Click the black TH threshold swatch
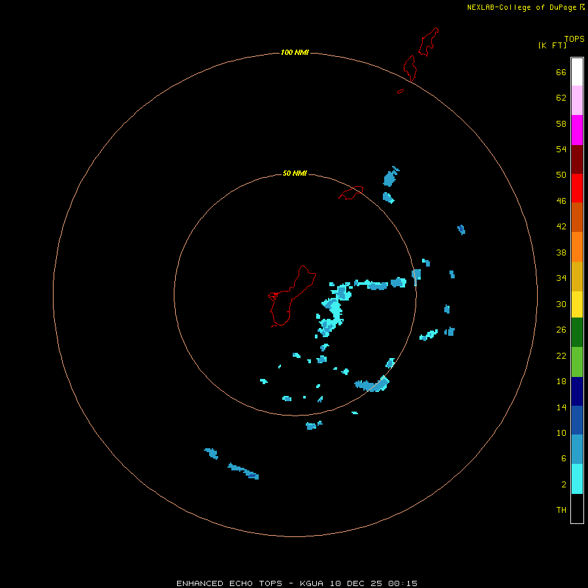This screenshot has height=588, width=588. (x=577, y=508)
